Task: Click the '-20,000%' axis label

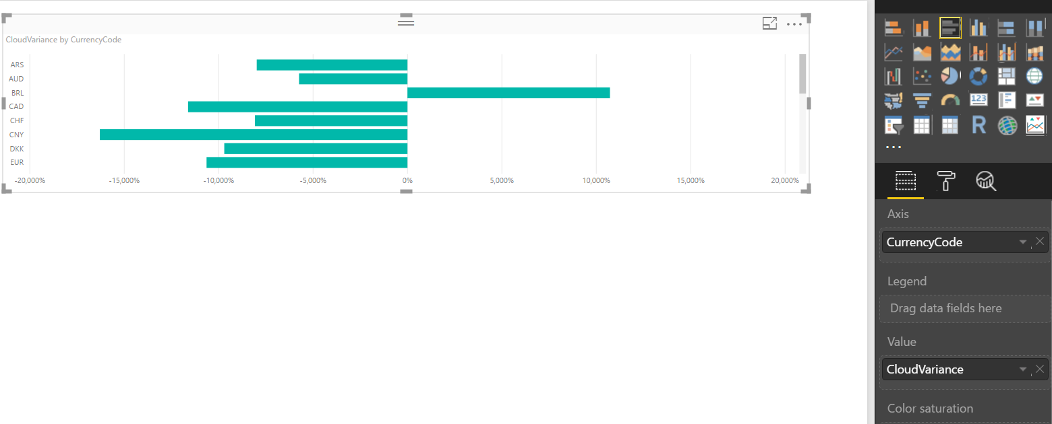Action: click(30, 181)
